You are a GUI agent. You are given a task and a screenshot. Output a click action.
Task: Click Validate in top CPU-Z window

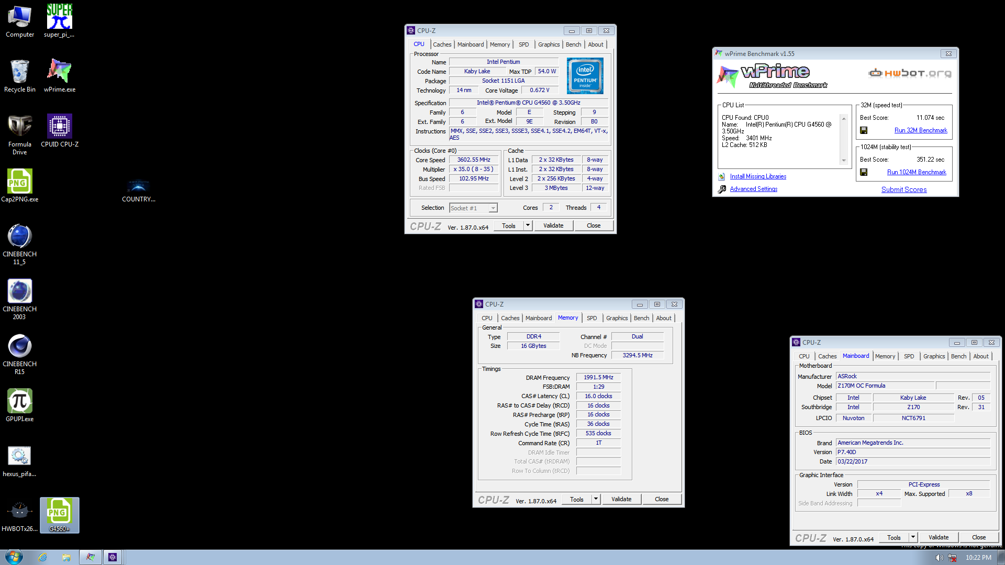point(553,225)
